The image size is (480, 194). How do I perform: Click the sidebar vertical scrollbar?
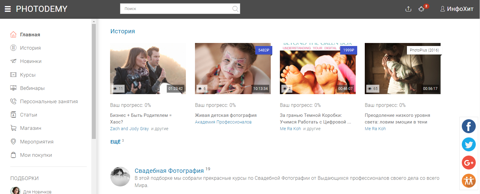tap(94, 82)
